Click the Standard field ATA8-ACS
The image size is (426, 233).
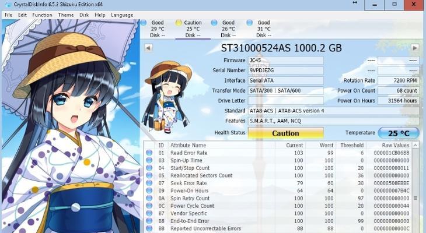[334, 111]
